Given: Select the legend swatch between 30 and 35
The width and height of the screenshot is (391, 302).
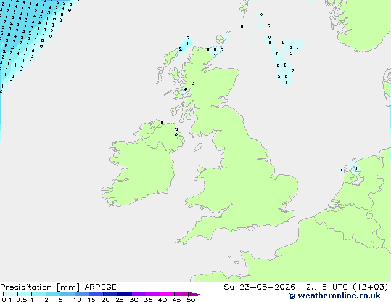Looking at the screenshot, I should [x=139, y=294].
